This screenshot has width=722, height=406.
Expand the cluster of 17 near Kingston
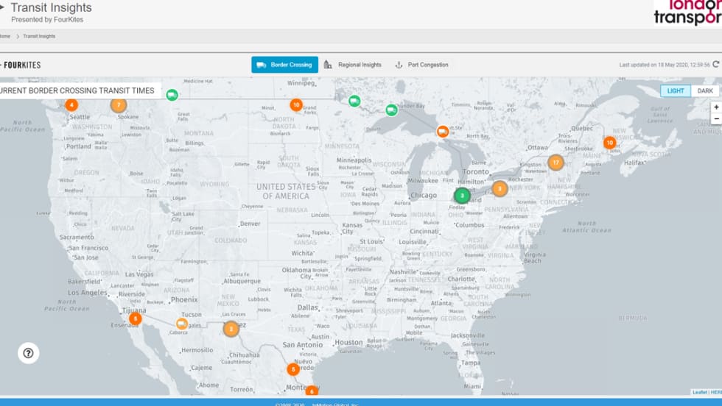[555, 163]
